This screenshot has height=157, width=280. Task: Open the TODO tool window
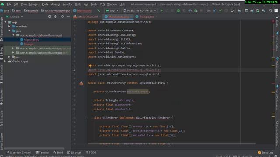tap(91, 152)
